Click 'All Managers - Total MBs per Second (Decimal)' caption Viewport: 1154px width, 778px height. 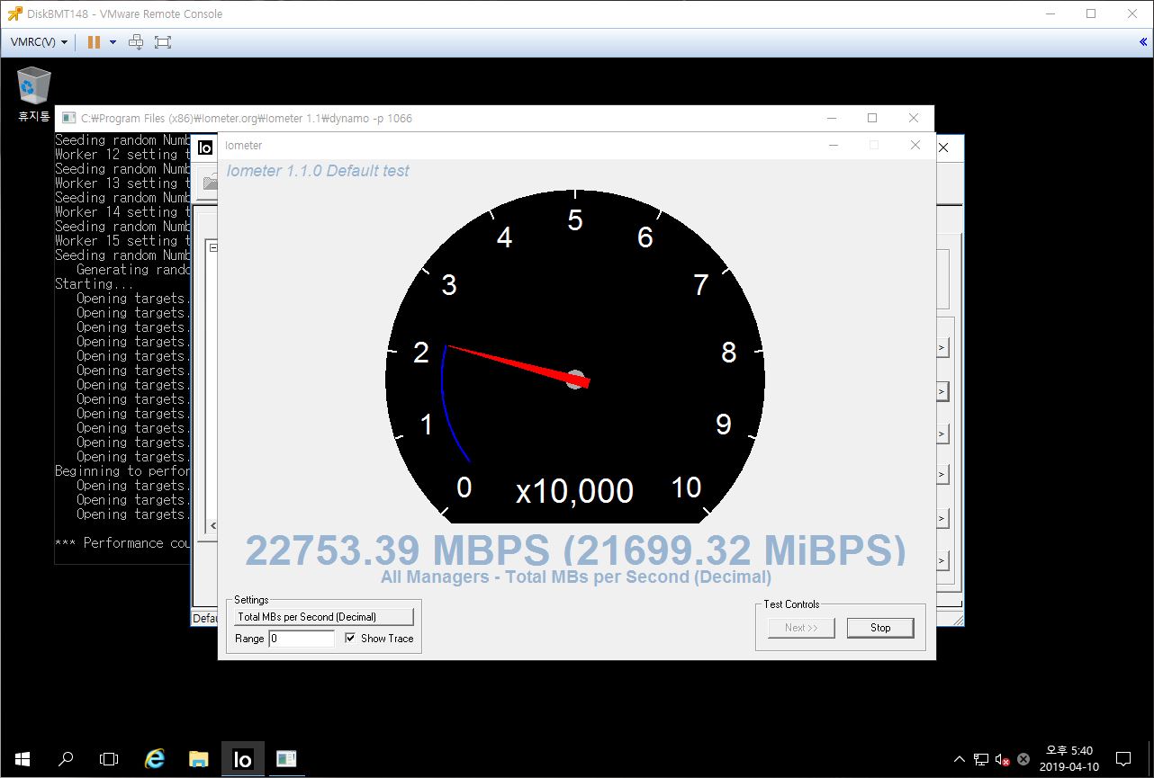pyautogui.click(x=576, y=577)
